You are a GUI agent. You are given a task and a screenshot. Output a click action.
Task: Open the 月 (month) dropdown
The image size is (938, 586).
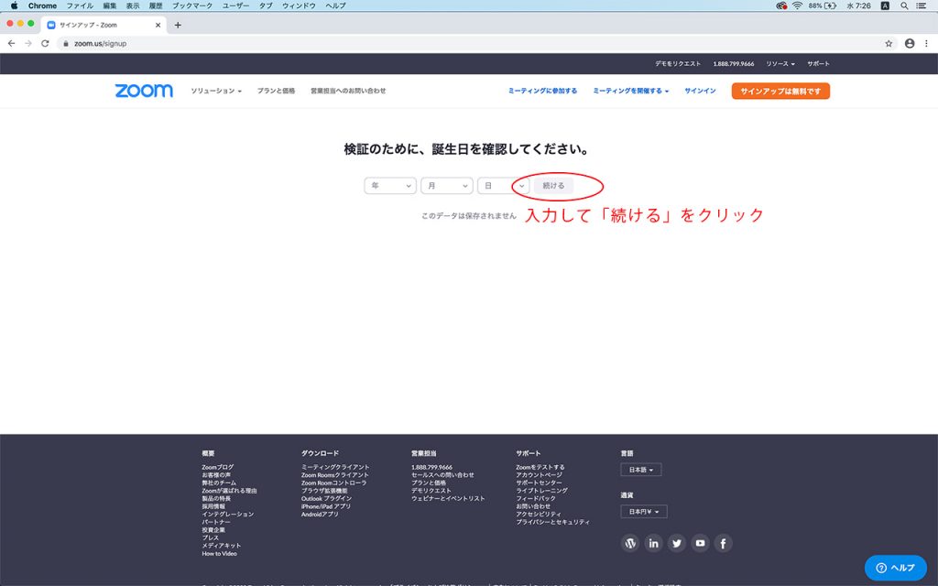tap(447, 185)
